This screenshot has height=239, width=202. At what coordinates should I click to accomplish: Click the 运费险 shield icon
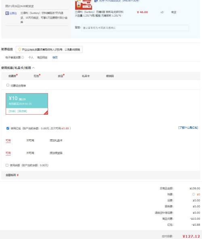click(7, 13)
